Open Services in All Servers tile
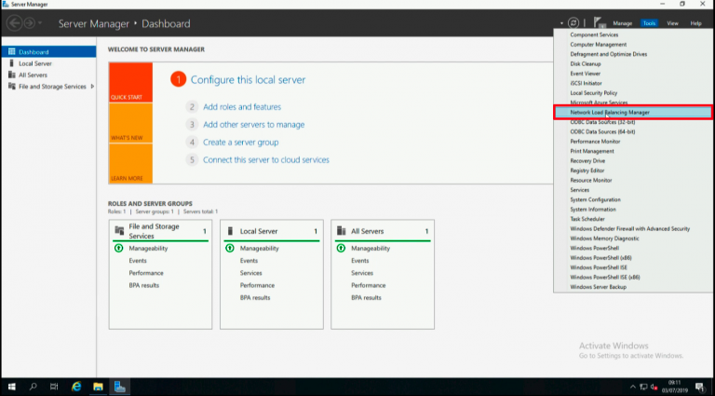The height and width of the screenshot is (396, 715). [x=362, y=273]
